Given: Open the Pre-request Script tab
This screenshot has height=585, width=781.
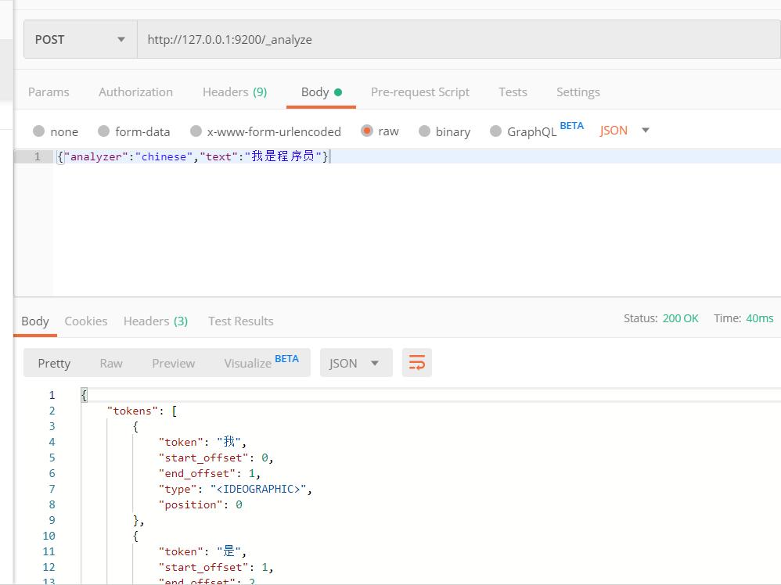Looking at the screenshot, I should [420, 92].
